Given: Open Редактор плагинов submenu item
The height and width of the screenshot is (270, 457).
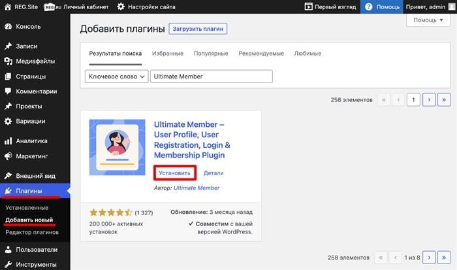Looking at the screenshot, I should coord(32,232).
